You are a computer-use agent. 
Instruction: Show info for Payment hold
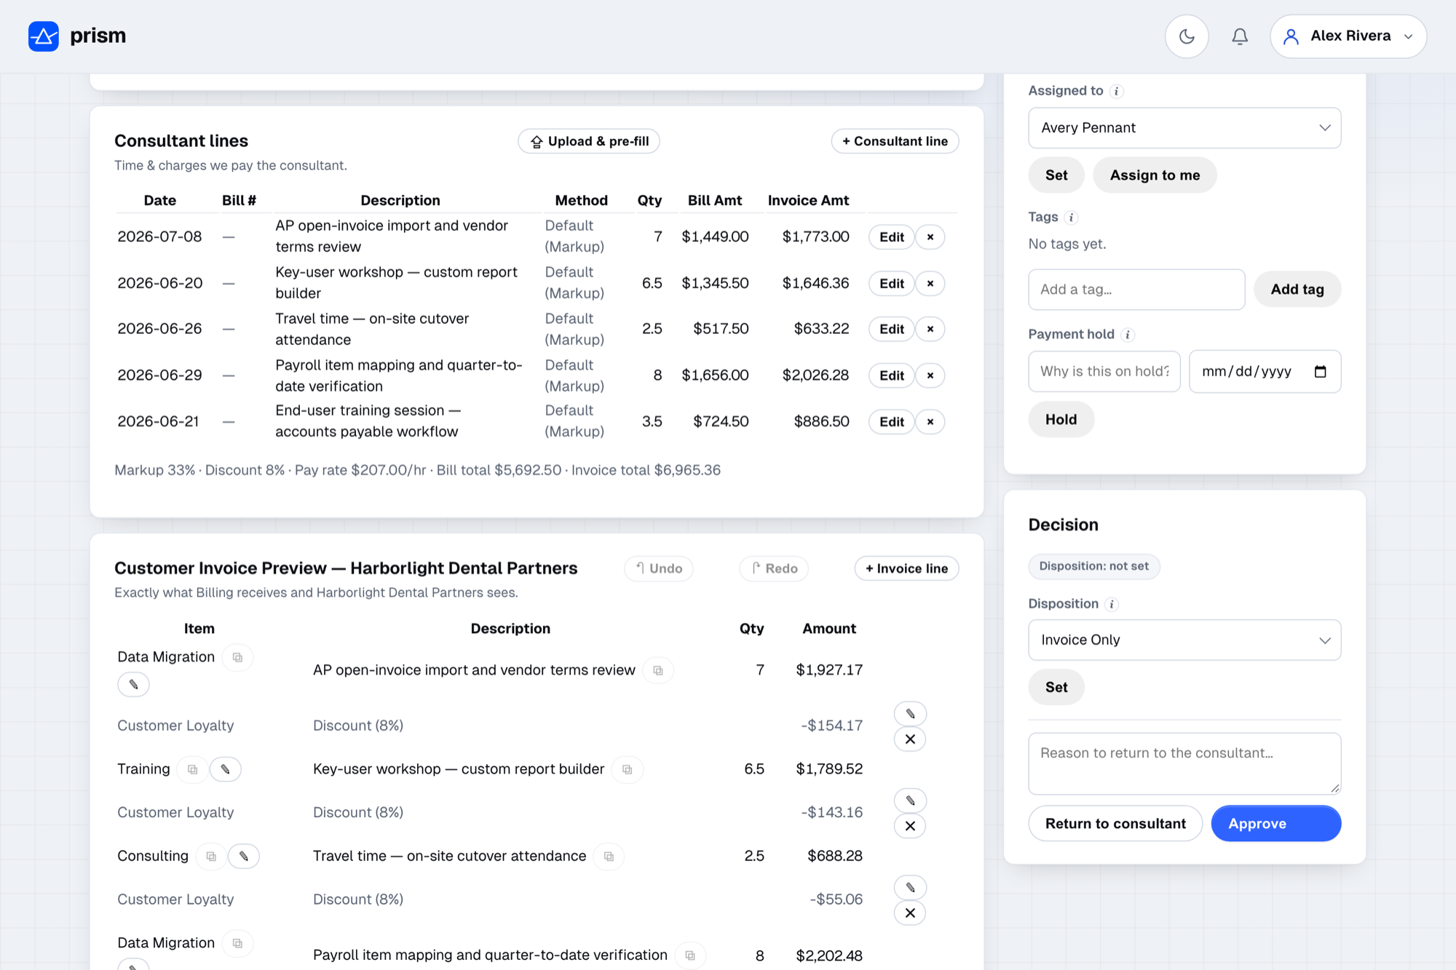[1128, 335]
